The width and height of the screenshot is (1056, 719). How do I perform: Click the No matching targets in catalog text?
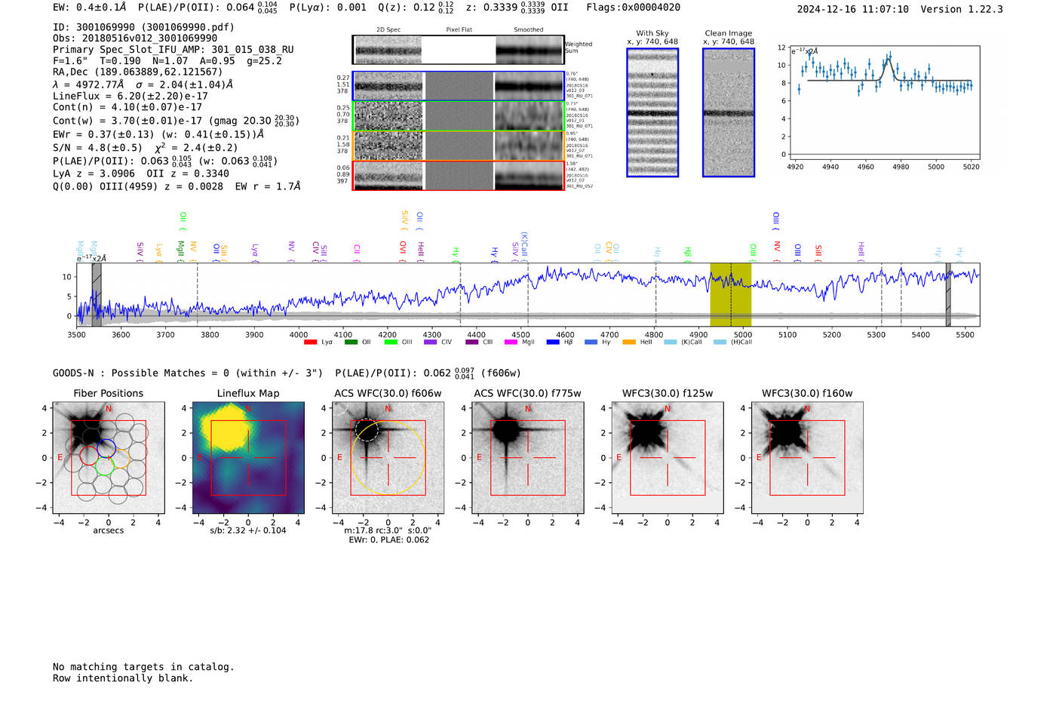pos(143,667)
